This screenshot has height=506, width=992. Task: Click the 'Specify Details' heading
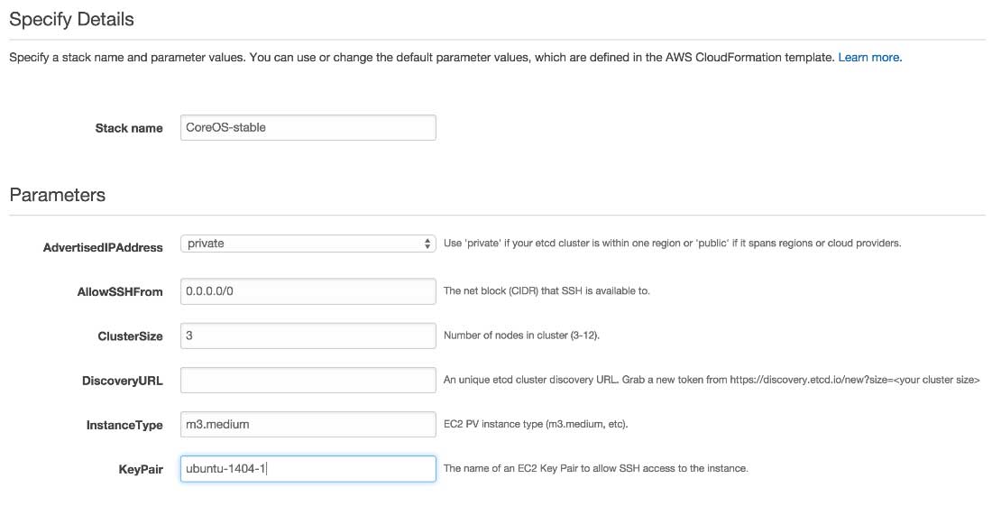(x=71, y=18)
